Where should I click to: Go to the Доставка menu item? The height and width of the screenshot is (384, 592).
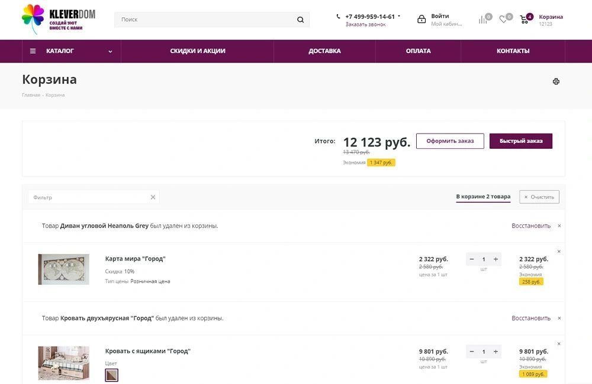tap(324, 51)
